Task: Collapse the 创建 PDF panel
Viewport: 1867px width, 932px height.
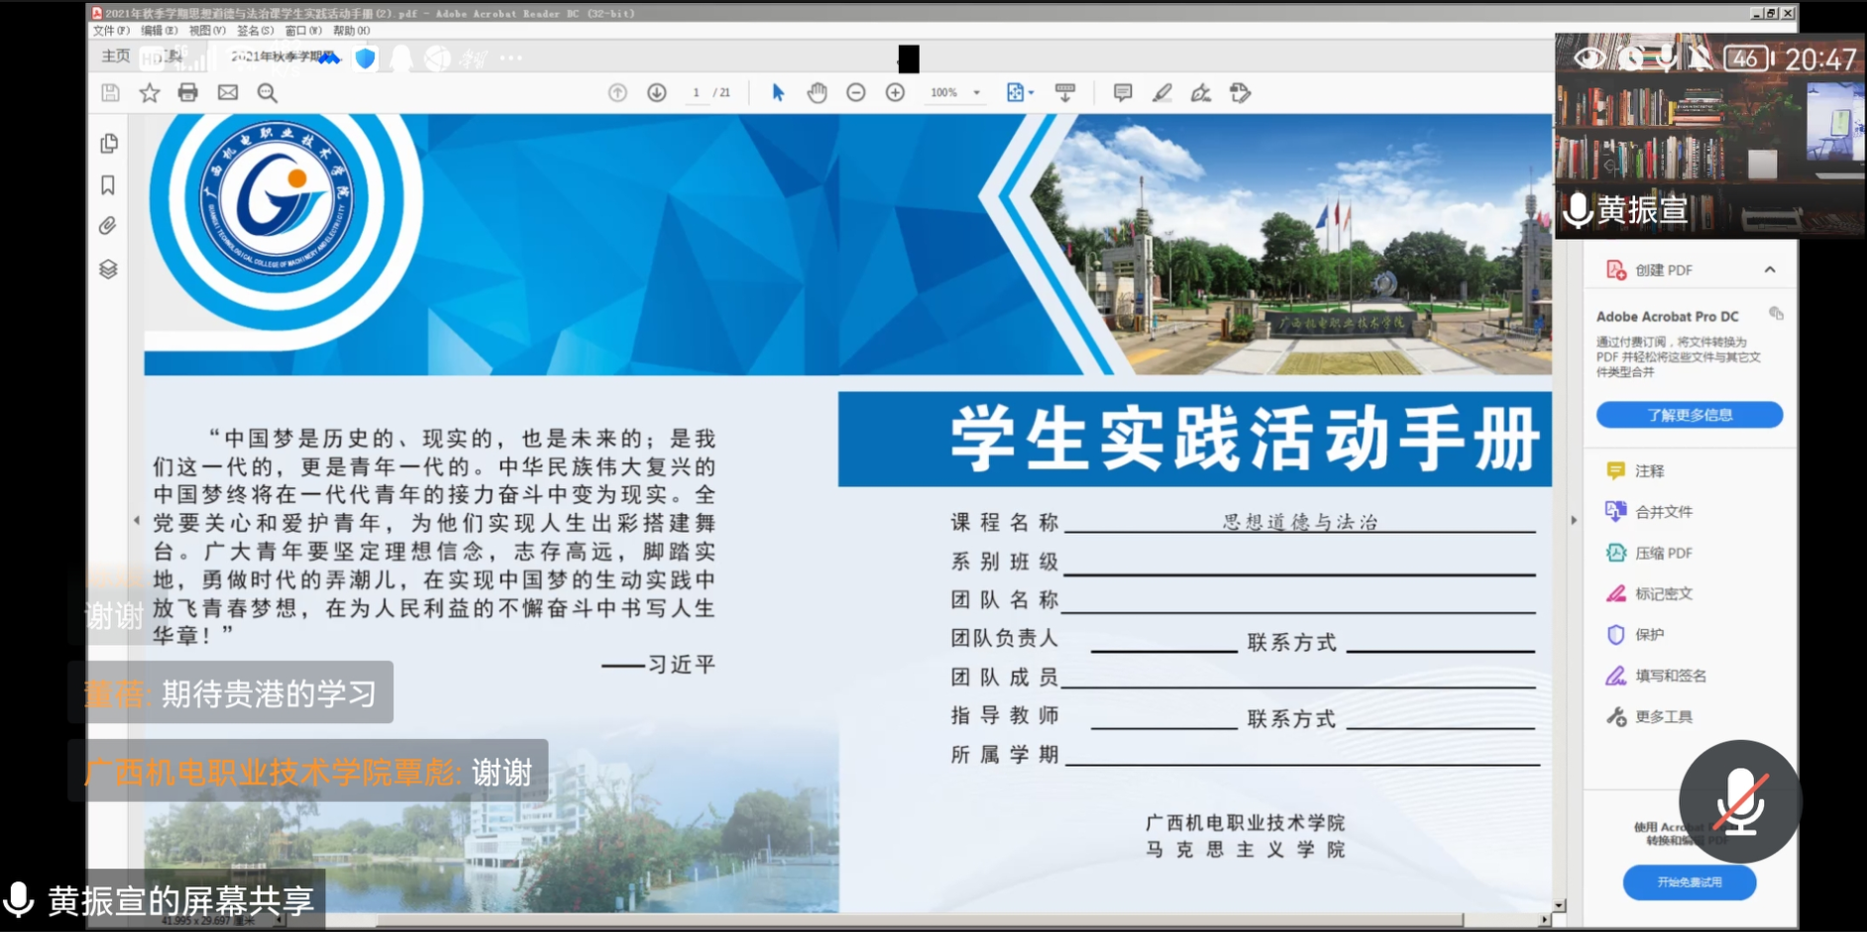Action: click(1769, 268)
